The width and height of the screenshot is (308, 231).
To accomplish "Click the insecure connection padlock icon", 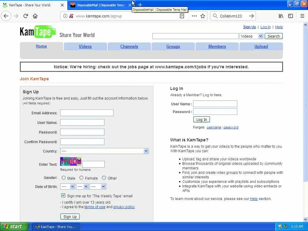I will click(x=71, y=16).
